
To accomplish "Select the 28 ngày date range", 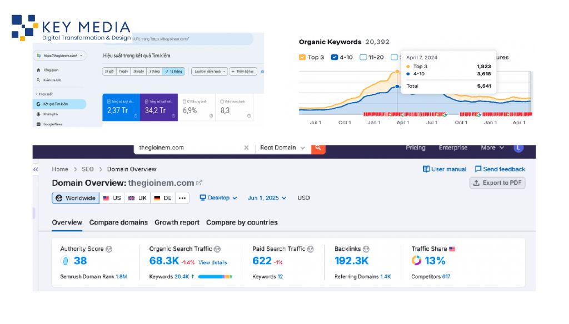I will (138, 72).
